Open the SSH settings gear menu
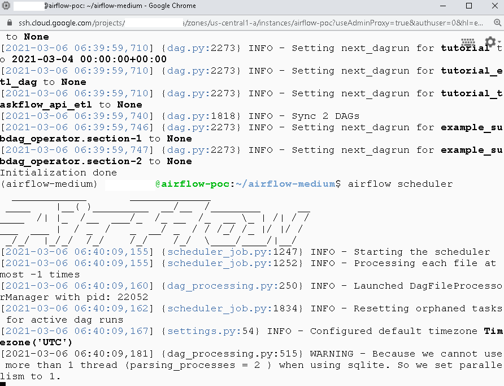This screenshot has height=386, width=504. tap(490, 41)
